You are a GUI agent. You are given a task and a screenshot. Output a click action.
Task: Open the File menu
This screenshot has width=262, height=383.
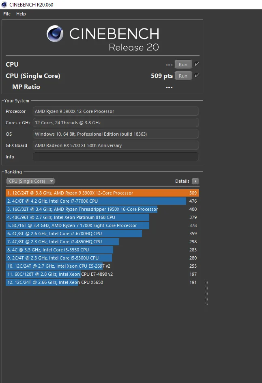coord(7,14)
